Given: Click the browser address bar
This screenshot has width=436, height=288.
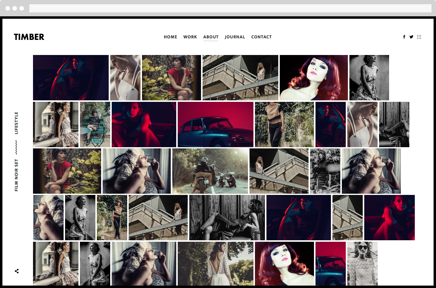Looking at the screenshot, I should coord(230,8).
